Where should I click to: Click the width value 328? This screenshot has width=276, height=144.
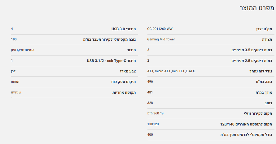click(x=150, y=103)
